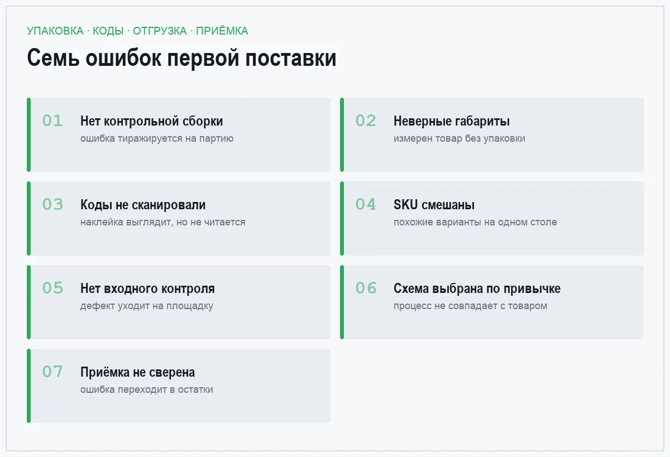Click the number '03' label
The image size is (670, 457).
point(53,204)
